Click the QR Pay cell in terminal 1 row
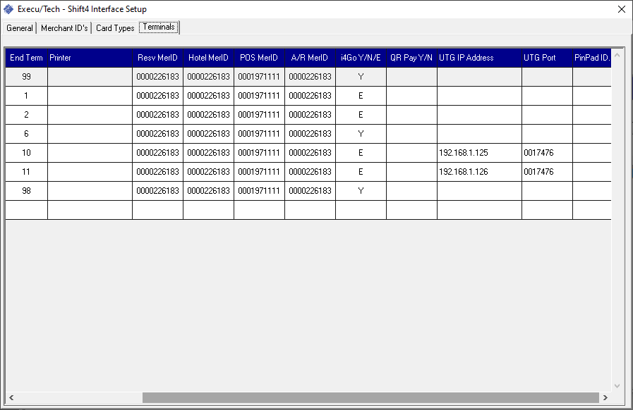633x410 pixels. click(412, 96)
